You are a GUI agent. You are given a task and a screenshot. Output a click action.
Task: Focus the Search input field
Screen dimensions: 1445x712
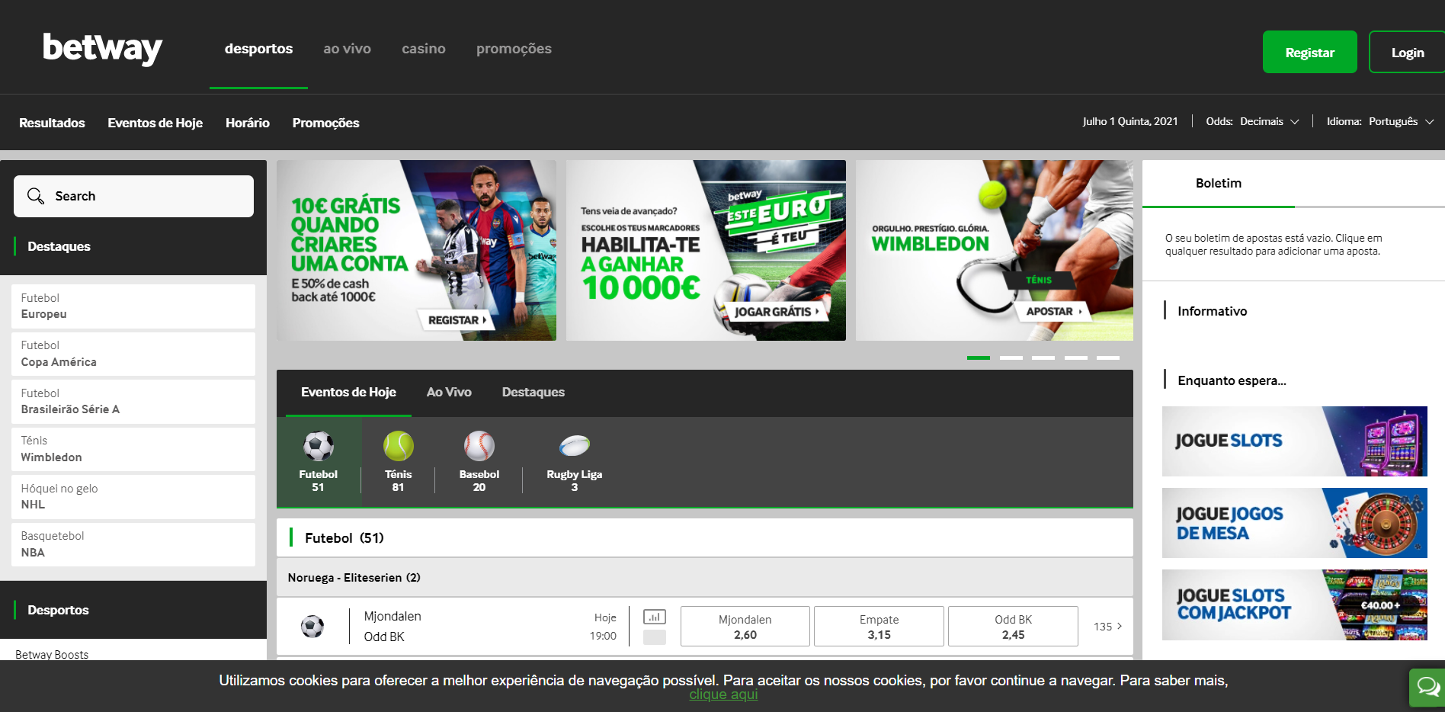[133, 196]
